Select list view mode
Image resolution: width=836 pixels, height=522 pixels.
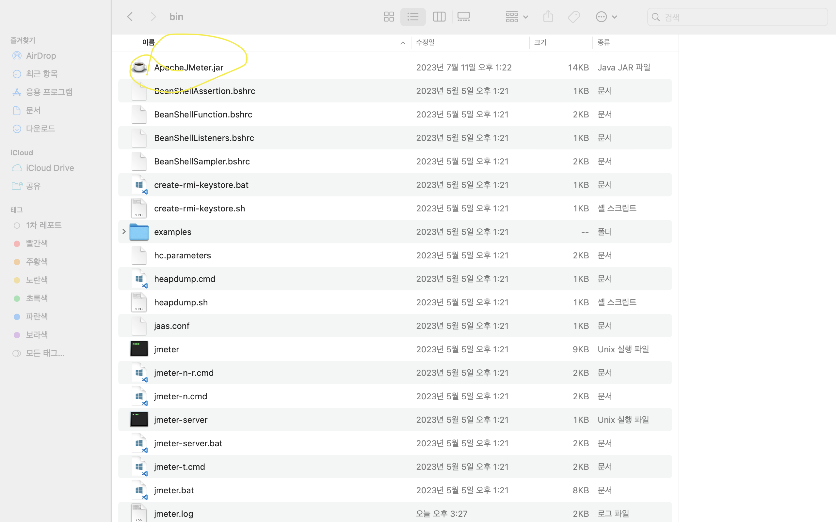(413, 17)
